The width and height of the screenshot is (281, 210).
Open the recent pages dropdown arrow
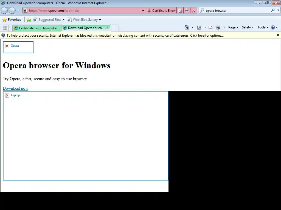pyautogui.click(x=18, y=11)
